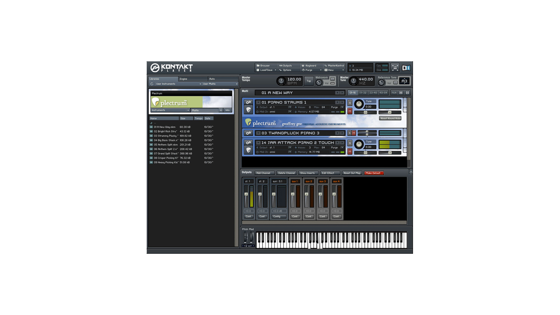
Task: Toggle the Outputs section button
Action: pyautogui.click(x=289, y=65)
